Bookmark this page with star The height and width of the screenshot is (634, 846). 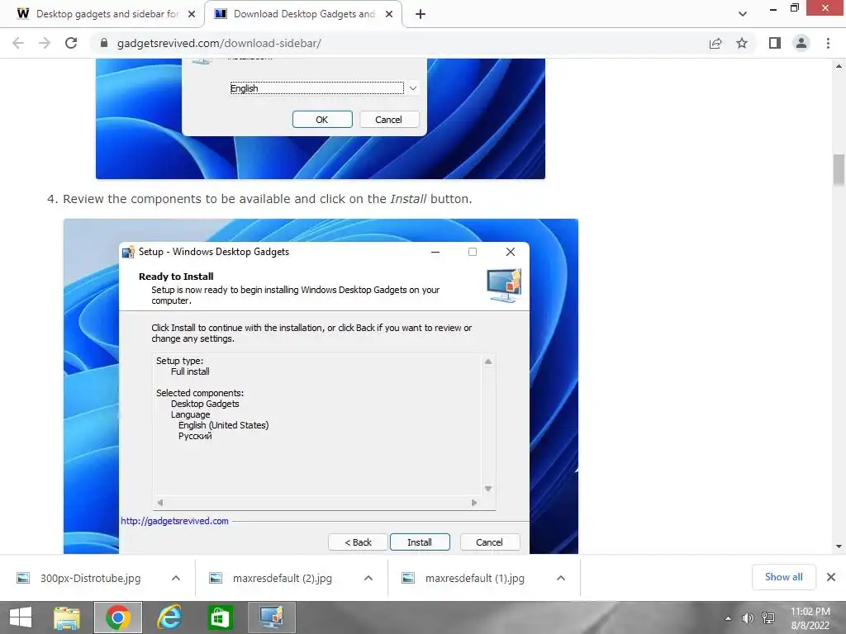pyautogui.click(x=742, y=43)
